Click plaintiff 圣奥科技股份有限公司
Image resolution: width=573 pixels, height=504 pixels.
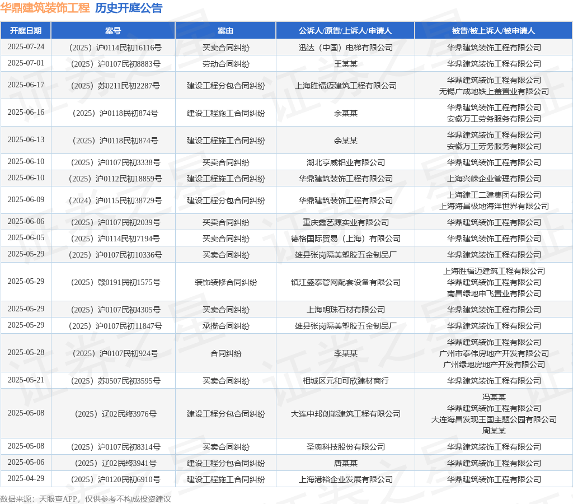[345, 447]
